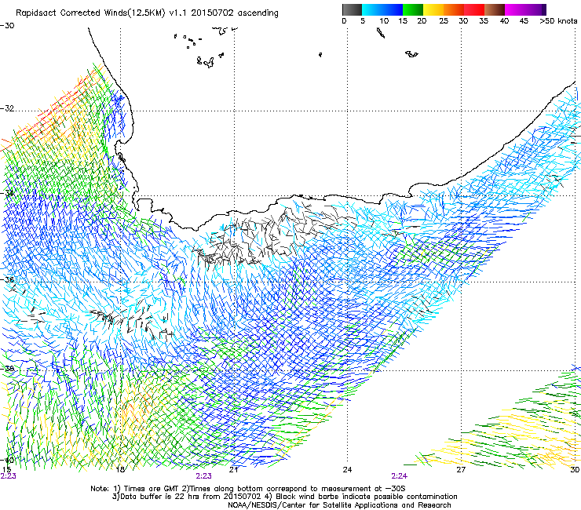Click the '2:23' time label next to longitude 21
The image size is (581, 510).
pos(204,476)
